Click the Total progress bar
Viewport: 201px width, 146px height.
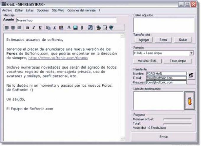(x=178, y=124)
